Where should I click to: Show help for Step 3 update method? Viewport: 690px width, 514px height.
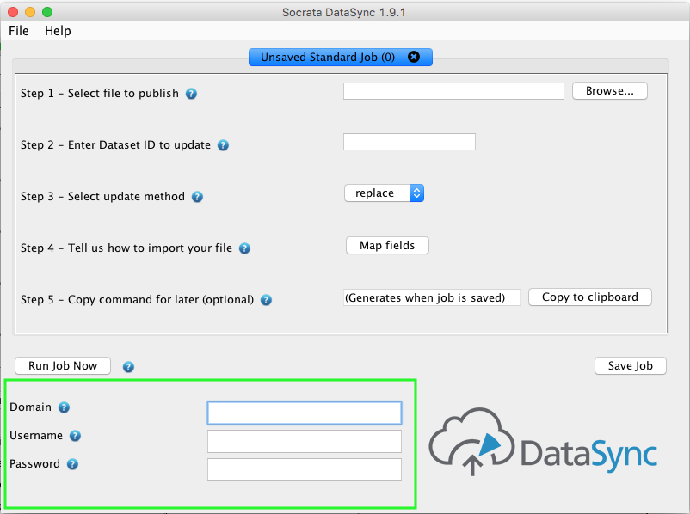pyautogui.click(x=197, y=197)
